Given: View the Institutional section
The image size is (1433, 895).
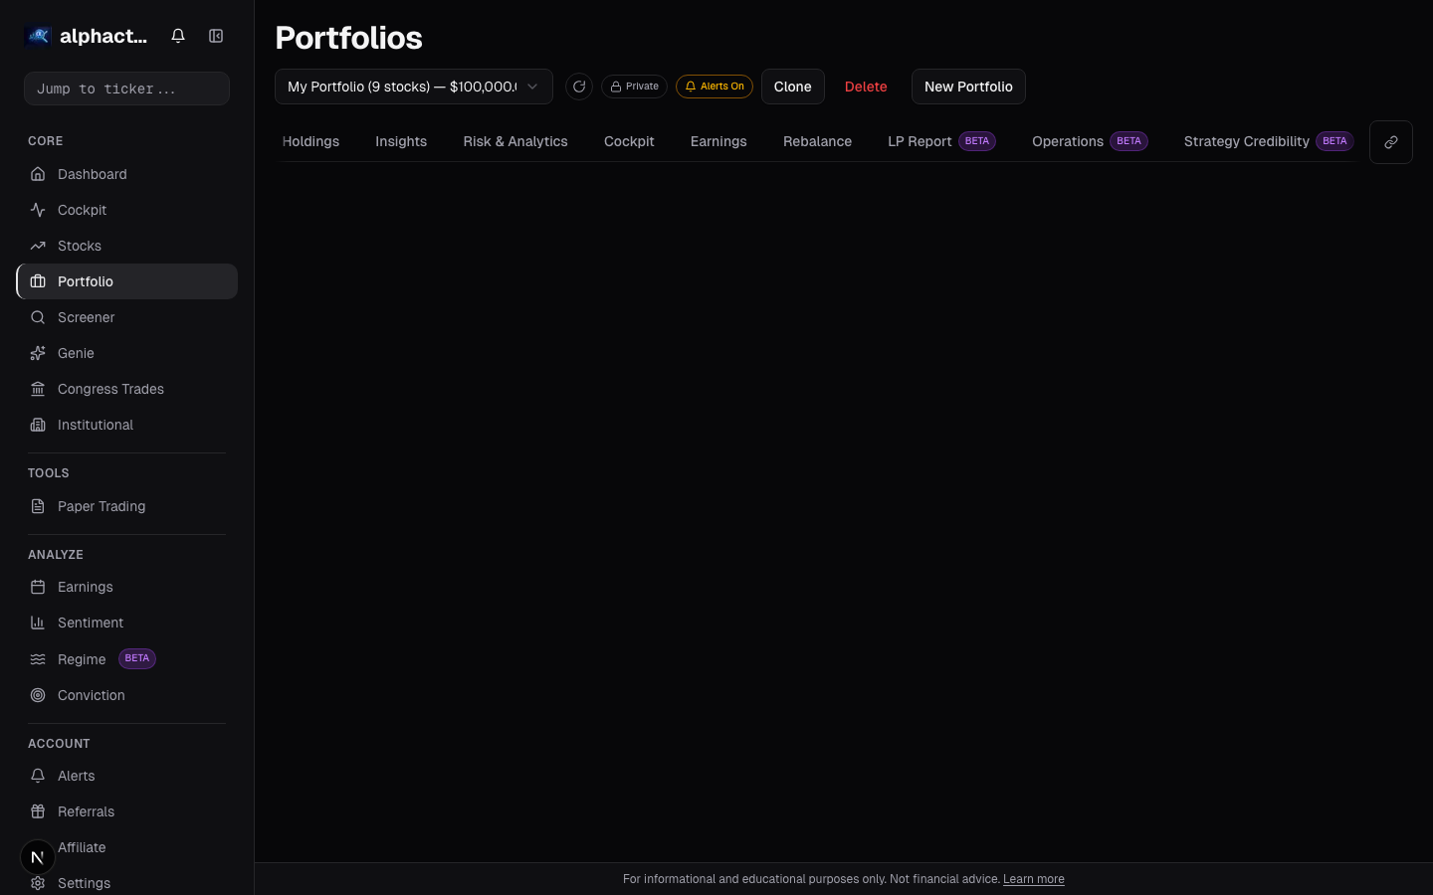Looking at the screenshot, I should (x=95, y=425).
